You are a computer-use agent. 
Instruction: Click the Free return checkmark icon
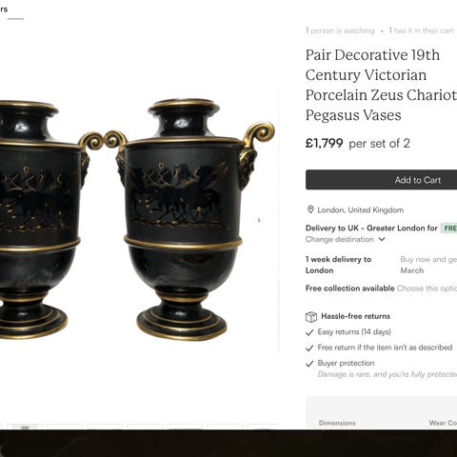tap(309, 348)
